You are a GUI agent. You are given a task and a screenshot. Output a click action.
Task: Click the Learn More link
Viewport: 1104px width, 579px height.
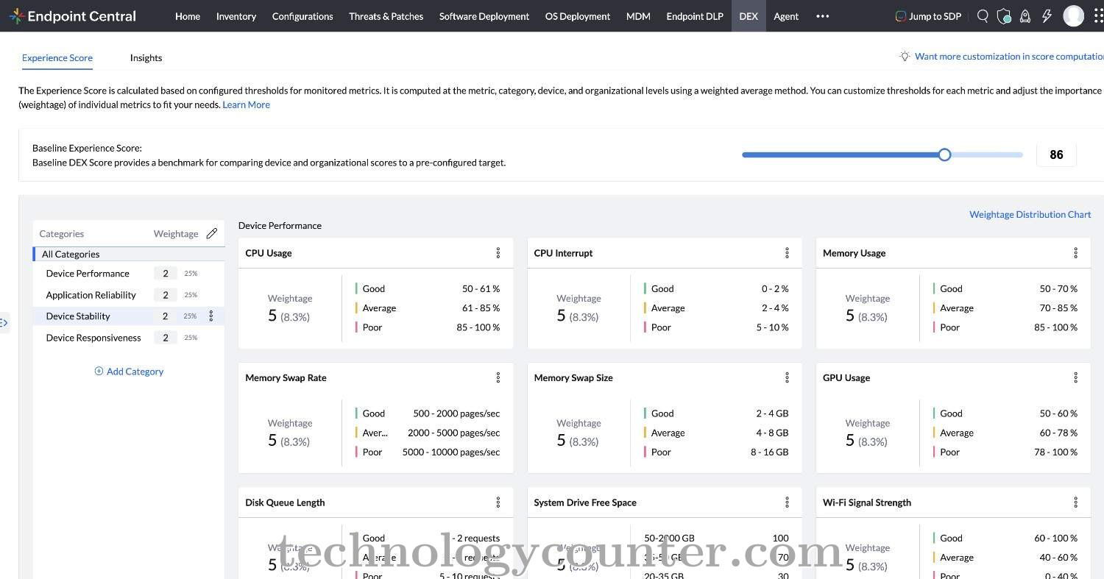(x=246, y=104)
